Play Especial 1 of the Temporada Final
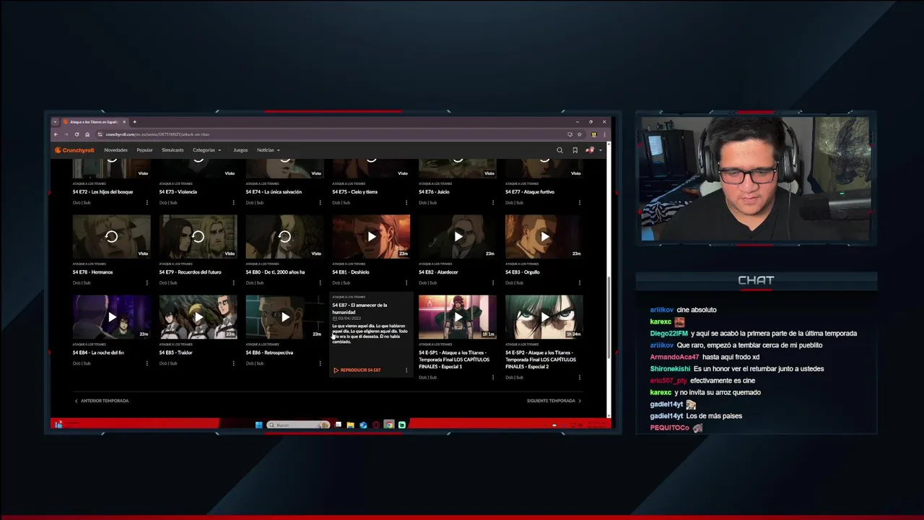The width and height of the screenshot is (924, 520). 458,317
